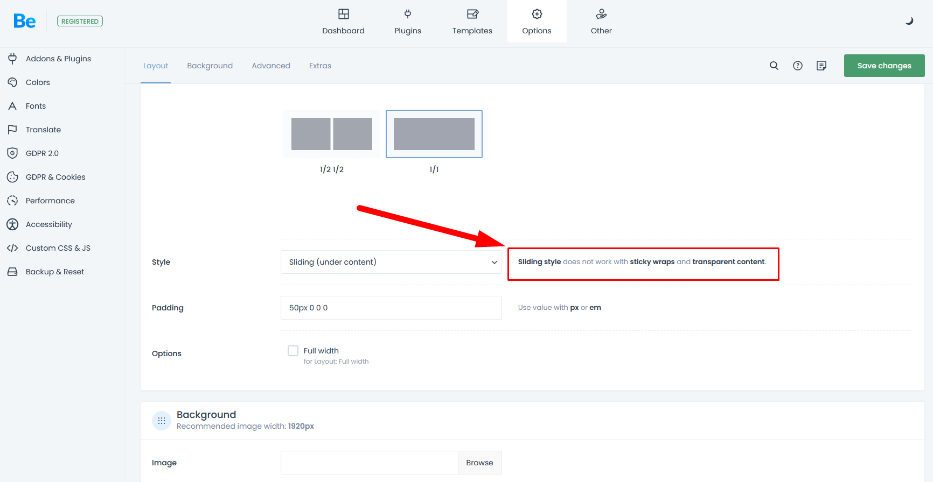Toggle dark mode moon icon
933x482 pixels.
(909, 21)
